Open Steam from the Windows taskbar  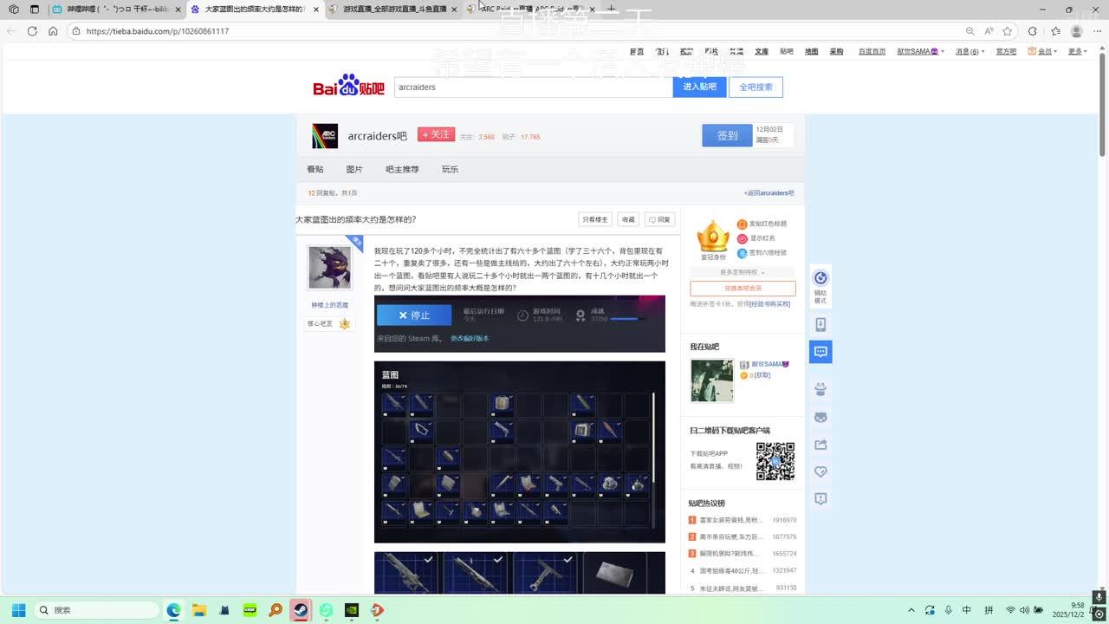coord(301,610)
